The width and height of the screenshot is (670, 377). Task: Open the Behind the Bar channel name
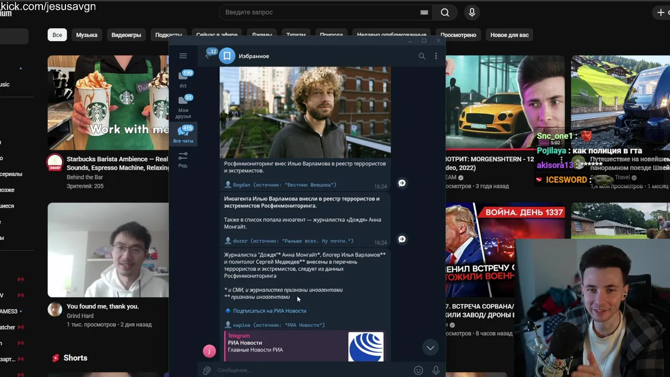[85, 178]
